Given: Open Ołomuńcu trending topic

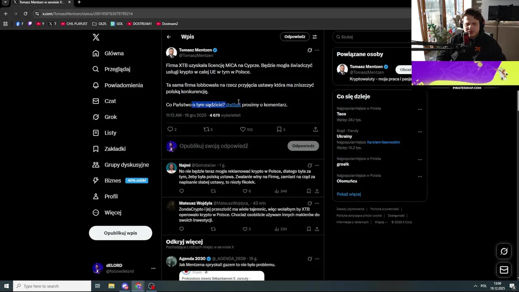Looking at the screenshot, I should [347, 181].
